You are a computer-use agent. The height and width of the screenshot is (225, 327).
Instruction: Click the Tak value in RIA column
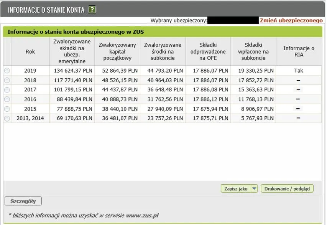[299, 71]
